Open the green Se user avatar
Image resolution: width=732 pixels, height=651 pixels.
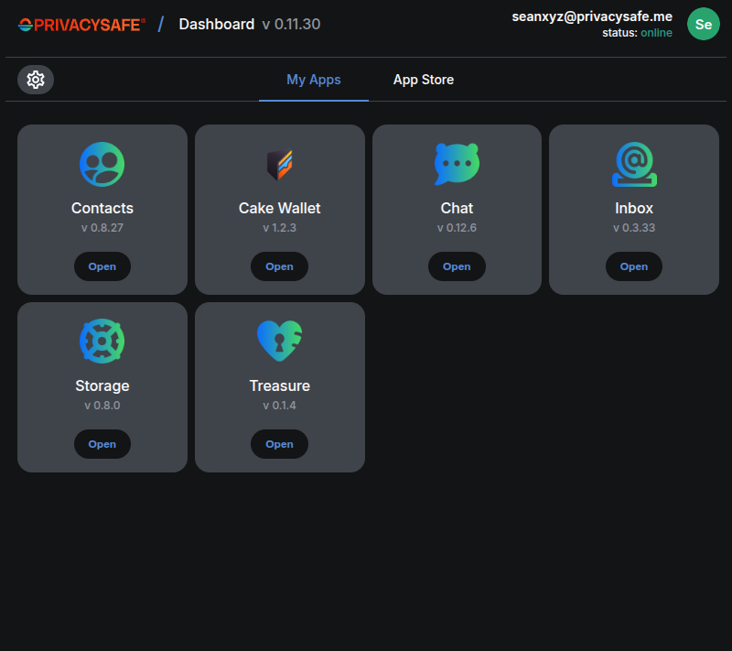click(703, 24)
